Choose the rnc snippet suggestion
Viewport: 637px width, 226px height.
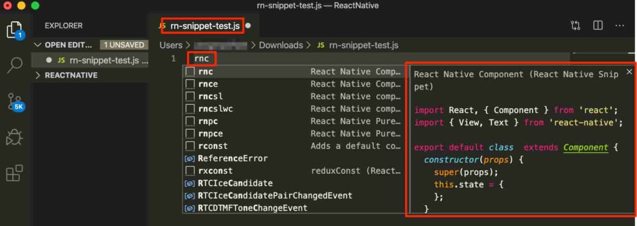294,72
